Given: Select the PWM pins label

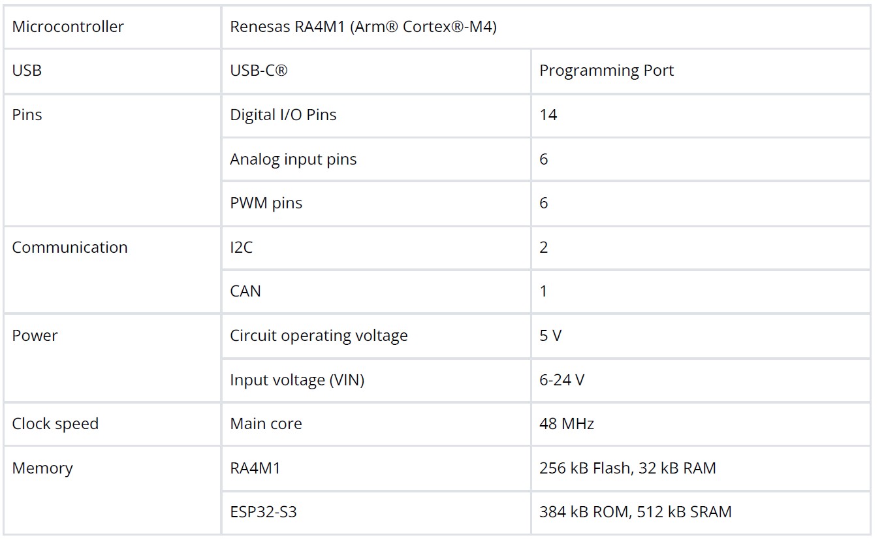Looking at the screenshot, I should click(x=266, y=203).
